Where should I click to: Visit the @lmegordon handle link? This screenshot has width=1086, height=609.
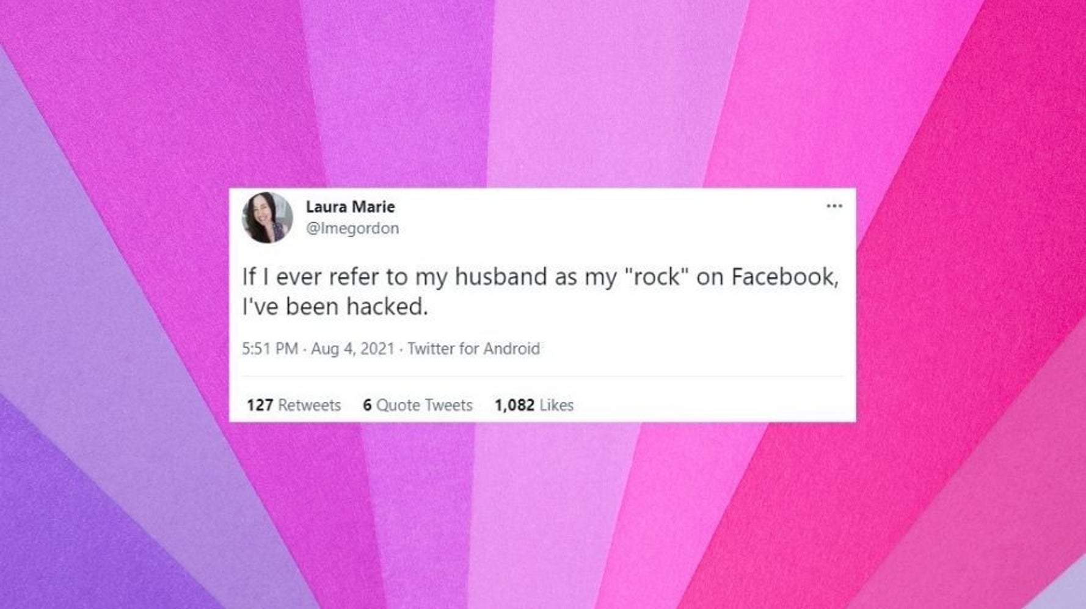click(352, 228)
